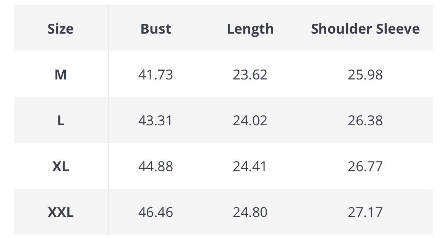This screenshot has height=238, width=447.
Task: Click the L bust value 43.31
Action: pos(155,121)
